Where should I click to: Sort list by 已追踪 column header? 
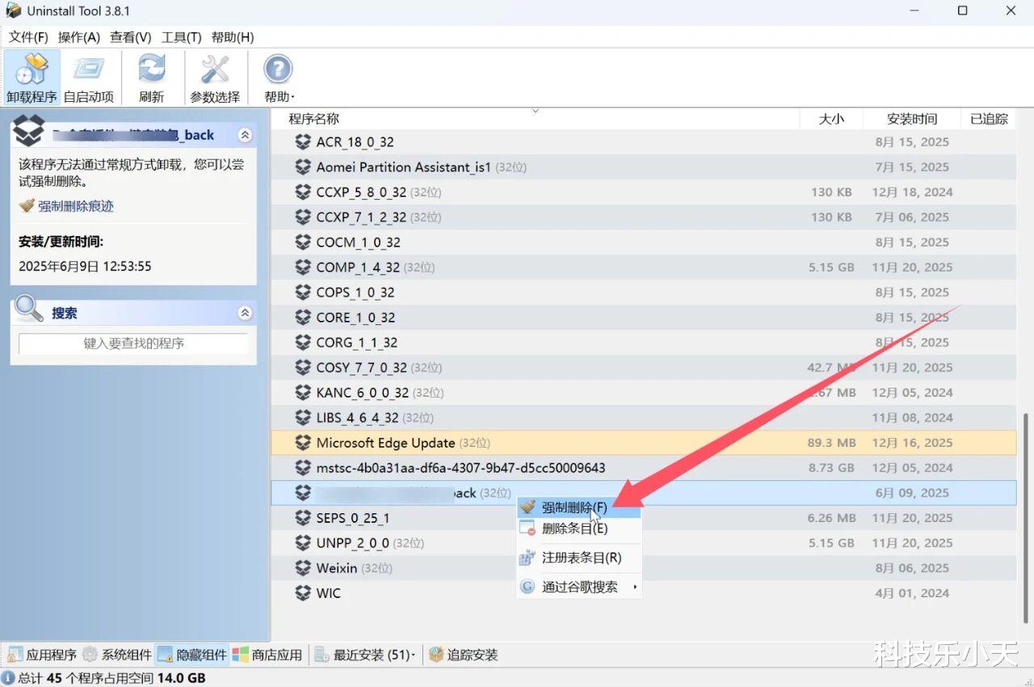(x=989, y=119)
